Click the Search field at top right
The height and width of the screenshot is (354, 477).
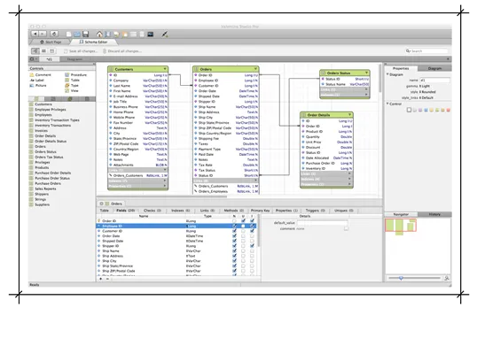(426, 51)
